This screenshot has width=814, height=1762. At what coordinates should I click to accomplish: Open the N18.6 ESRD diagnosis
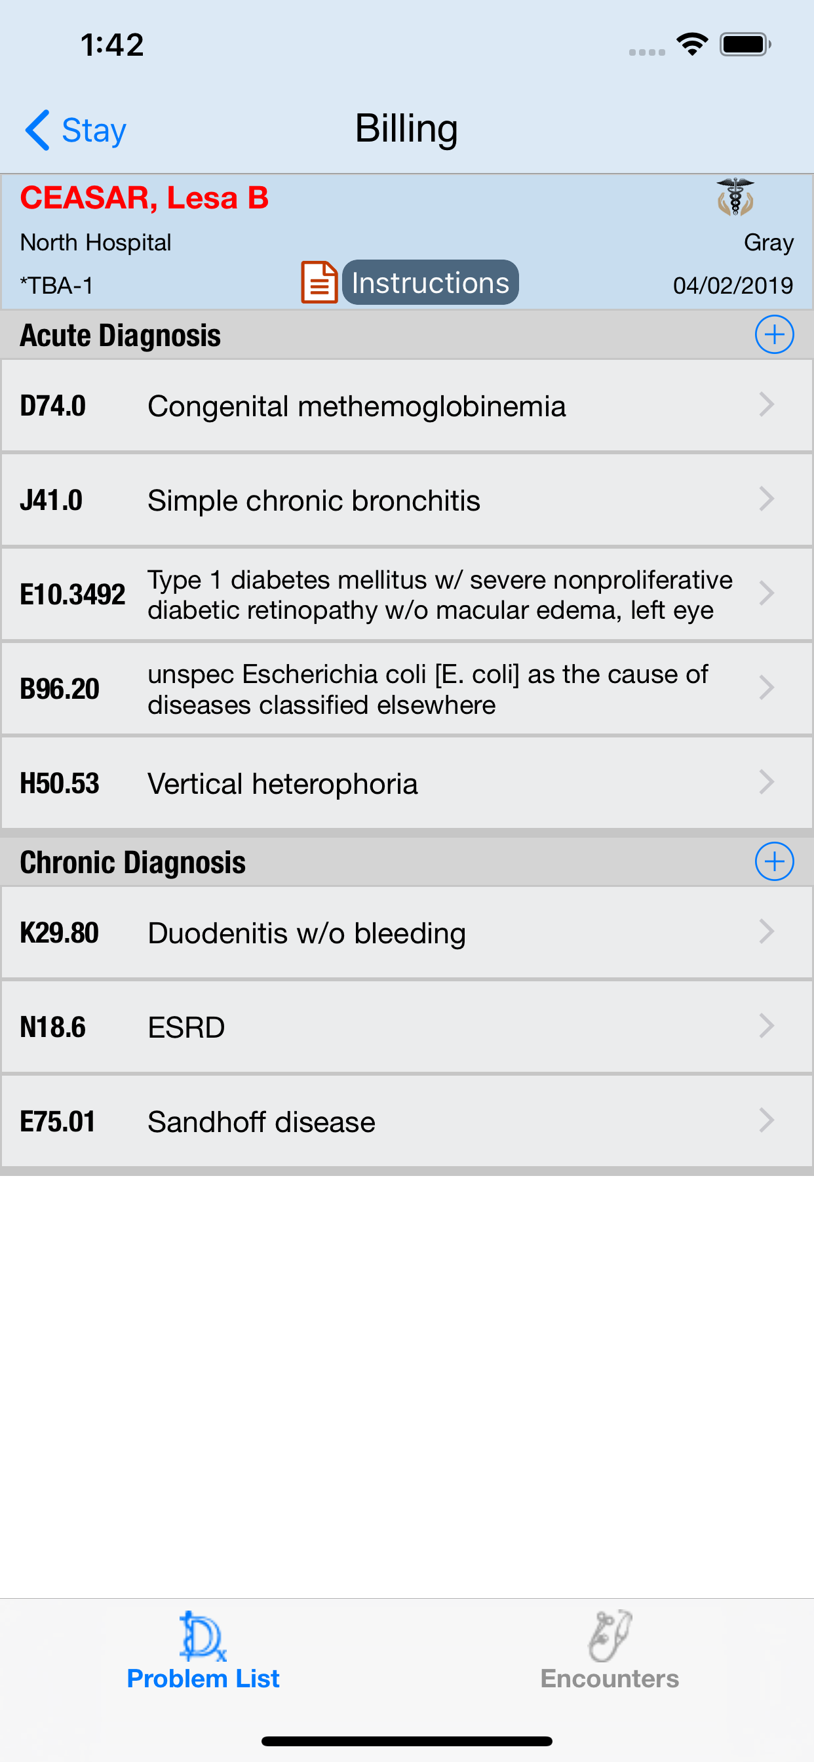(x=407, y=1027)
